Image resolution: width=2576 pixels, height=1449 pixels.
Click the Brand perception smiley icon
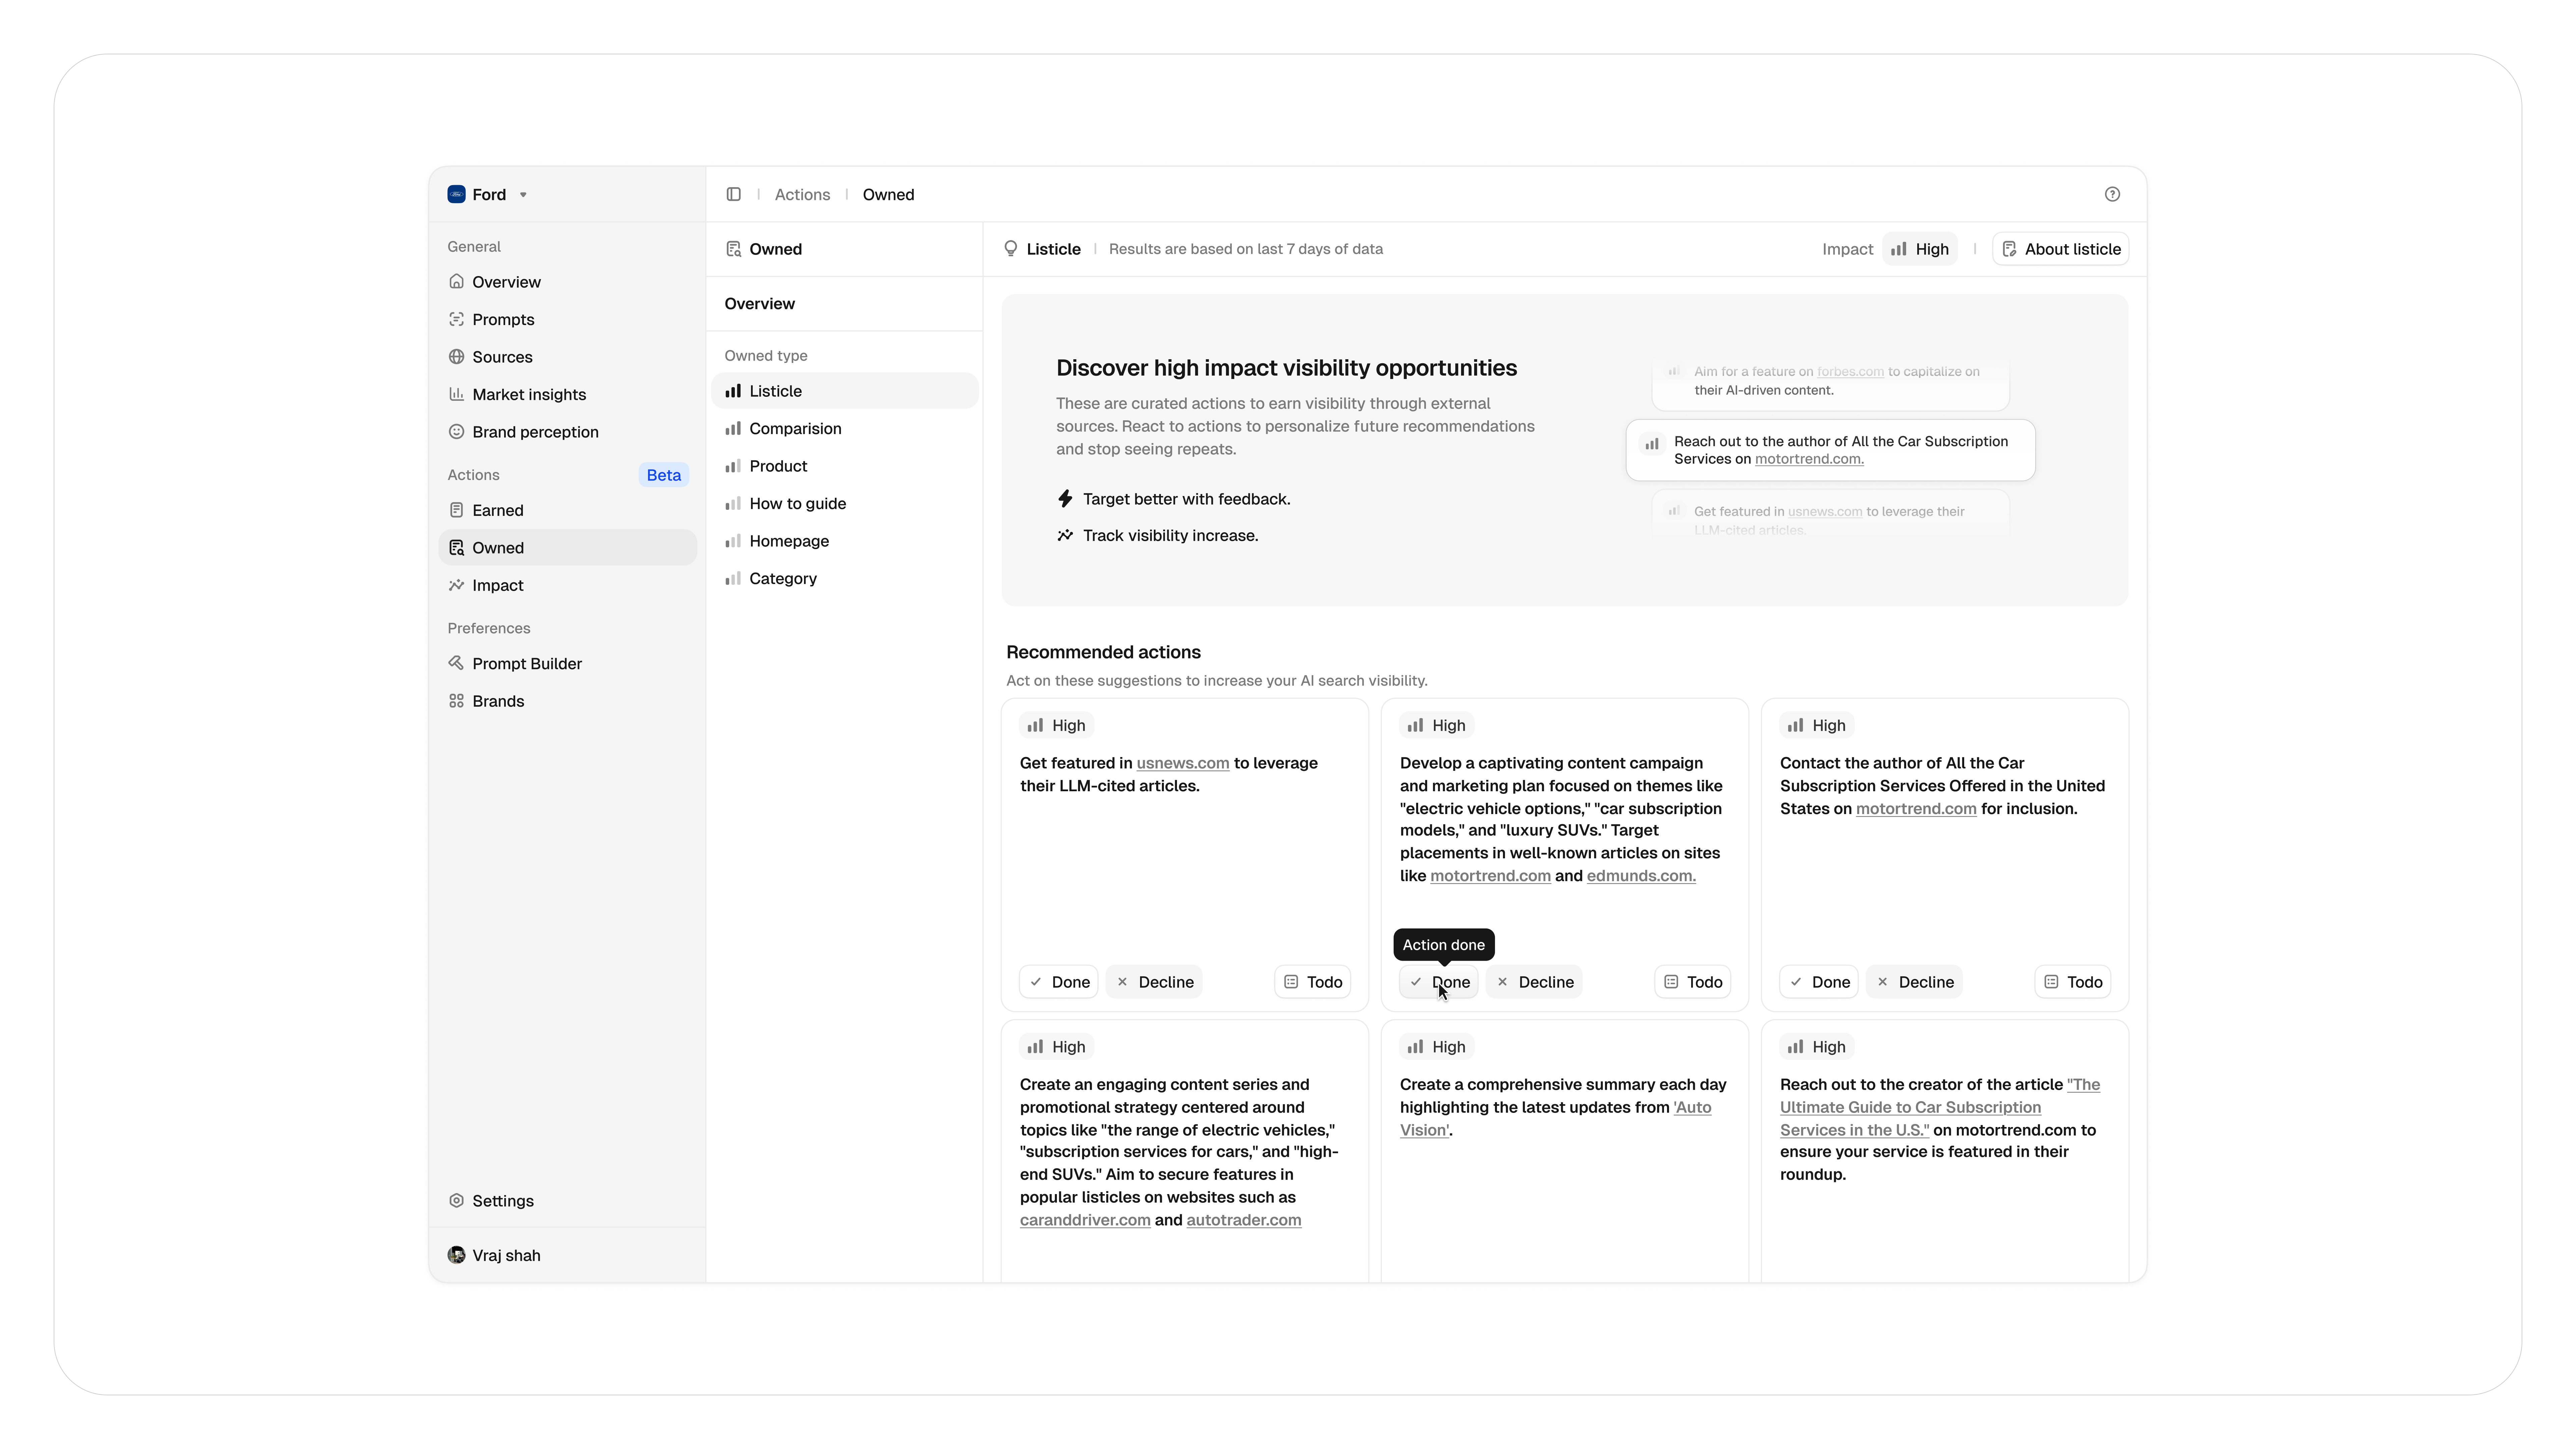[456, 432]
